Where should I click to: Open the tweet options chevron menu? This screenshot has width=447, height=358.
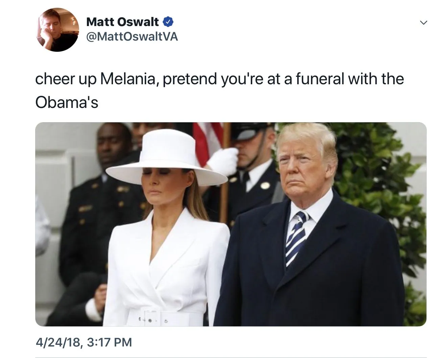pos(423,23)
